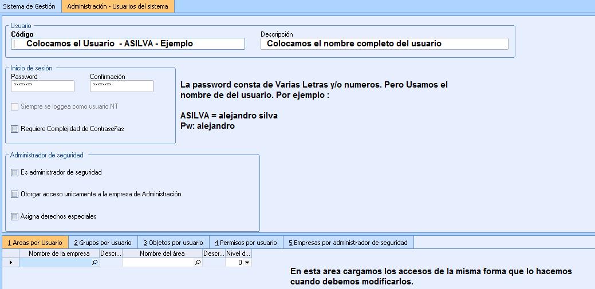This screenshot has height=289, width=595.
Task: Go to the Permisos por usuario tab
Action: tap(246, 243)
